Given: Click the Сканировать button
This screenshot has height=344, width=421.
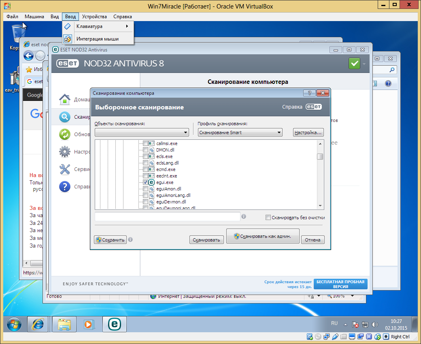Looking at the screenshot, I should [206, 240].
